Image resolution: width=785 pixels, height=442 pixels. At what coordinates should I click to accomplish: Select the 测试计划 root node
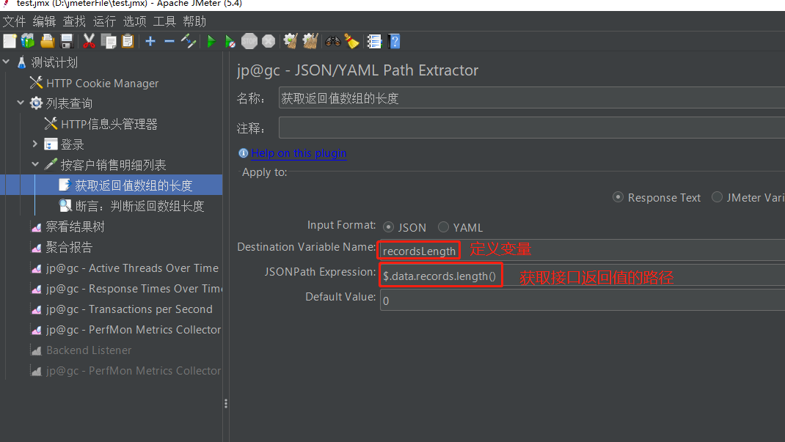pyautogui.click(x=54, y=62)
